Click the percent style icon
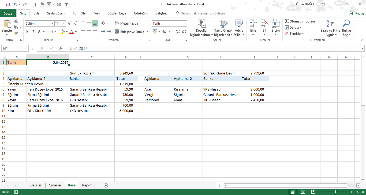 coord(164,32)
